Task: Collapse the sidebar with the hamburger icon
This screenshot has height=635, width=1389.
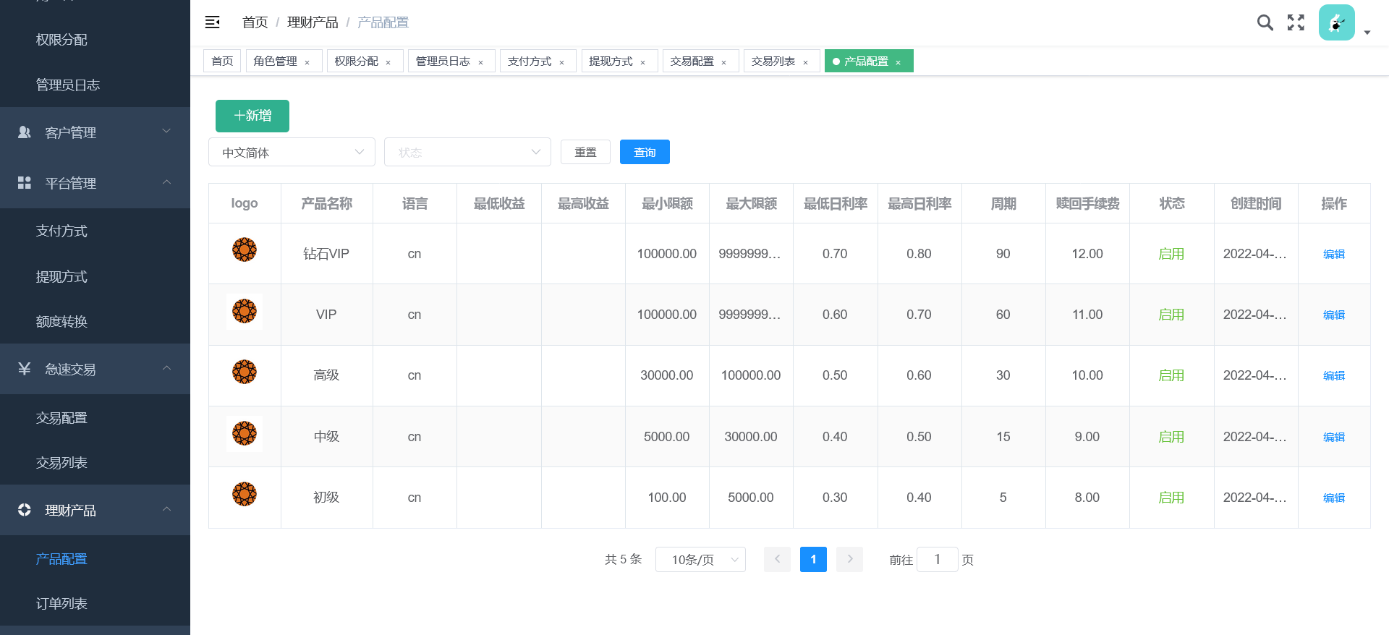Action: (x=212, y=22)
